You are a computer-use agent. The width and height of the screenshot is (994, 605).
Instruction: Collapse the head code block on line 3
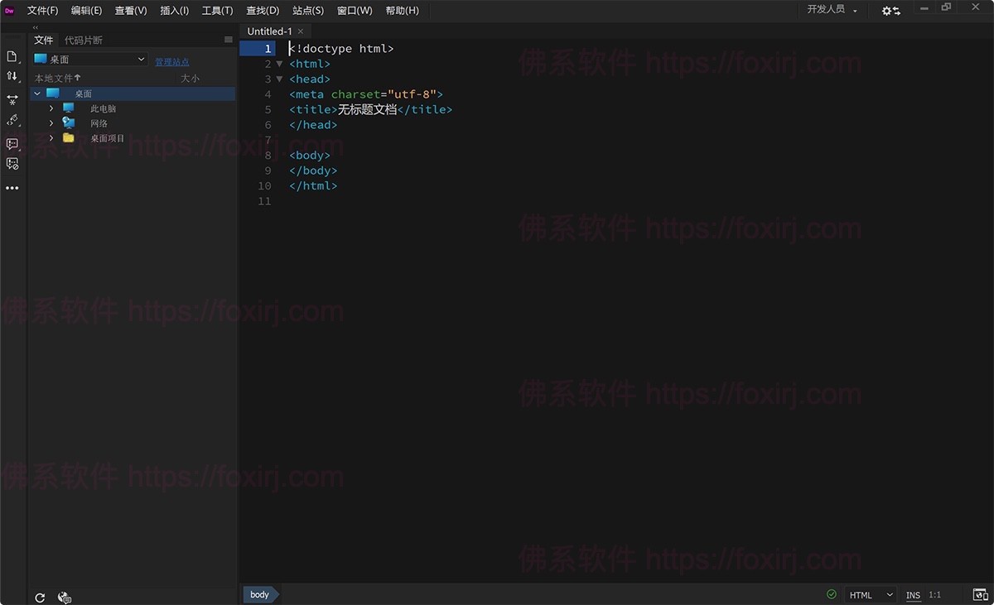pyautogui.click(x=280, y=79)
